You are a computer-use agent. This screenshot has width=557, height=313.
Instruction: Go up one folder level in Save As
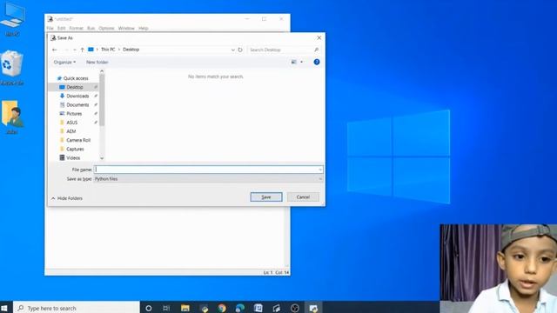pyautogui.click(x=82, y=50)
